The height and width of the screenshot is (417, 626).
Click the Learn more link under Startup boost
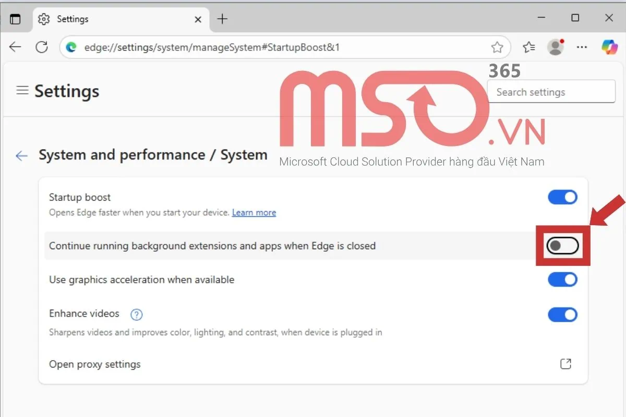(254, 212)
